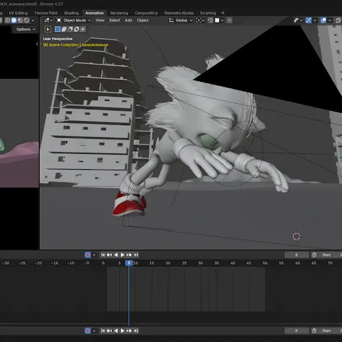Click frame 50 on the timeline ruler
This screenshot has width=342, height=342.
coord(265,263)
